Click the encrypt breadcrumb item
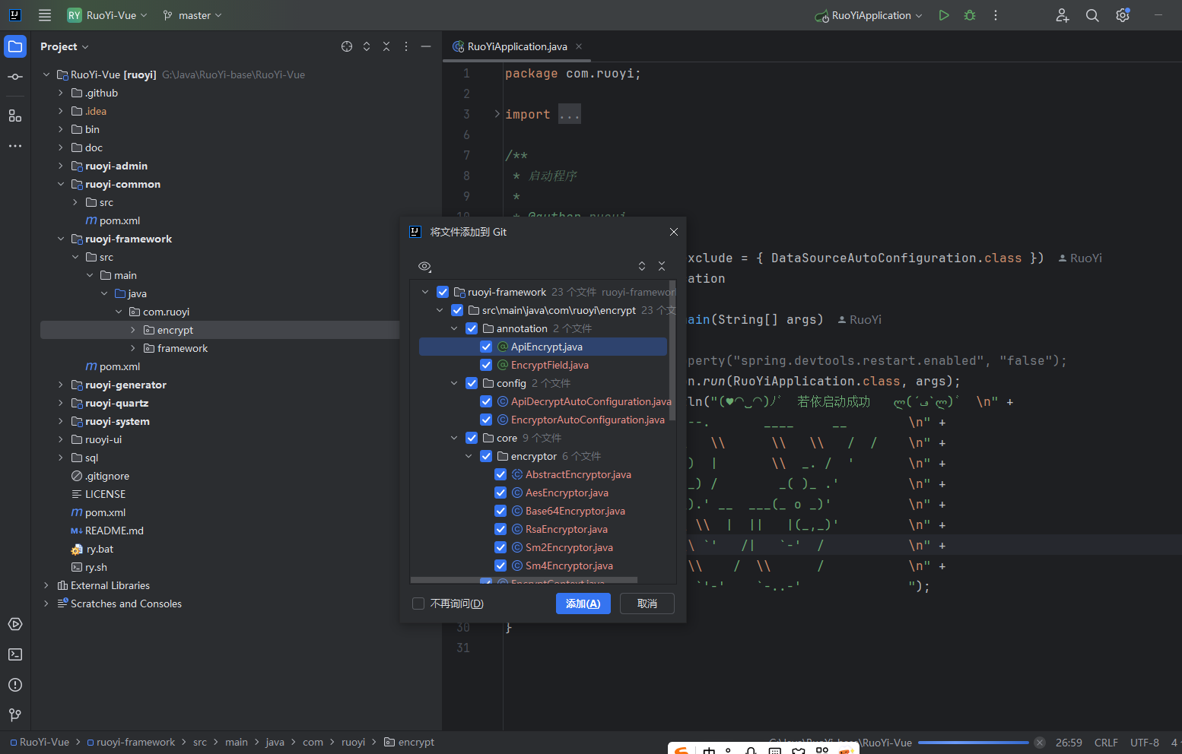The width and height of the screenshot is (1182, 754). (x=409, y=743)
